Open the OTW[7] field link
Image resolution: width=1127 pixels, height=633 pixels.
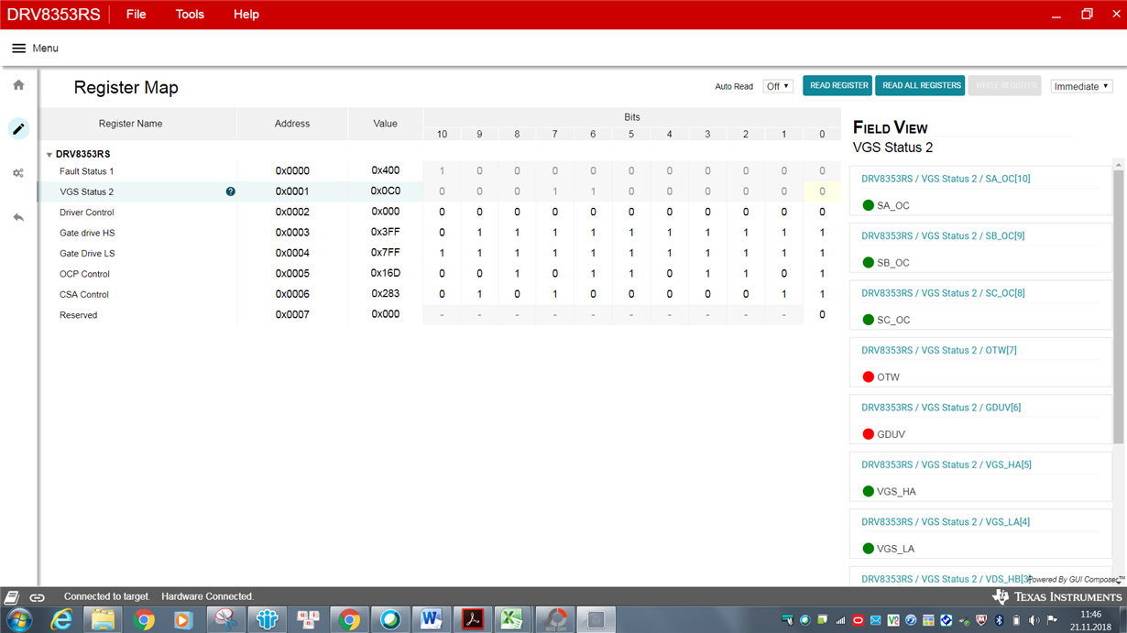[939, 351]
